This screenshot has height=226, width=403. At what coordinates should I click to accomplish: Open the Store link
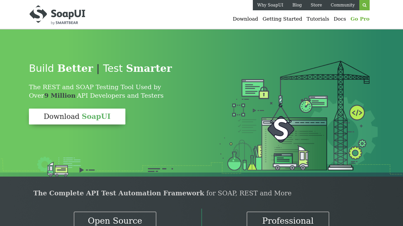pyautogui.click(x=316, y=5)
